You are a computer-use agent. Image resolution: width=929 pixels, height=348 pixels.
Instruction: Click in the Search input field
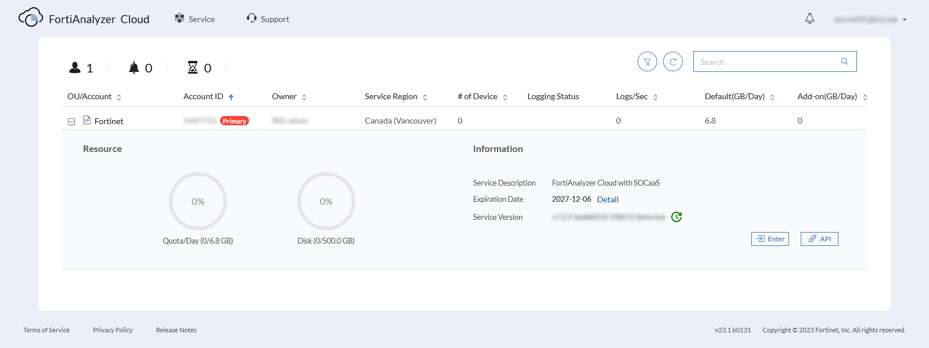tap(766, 62)
